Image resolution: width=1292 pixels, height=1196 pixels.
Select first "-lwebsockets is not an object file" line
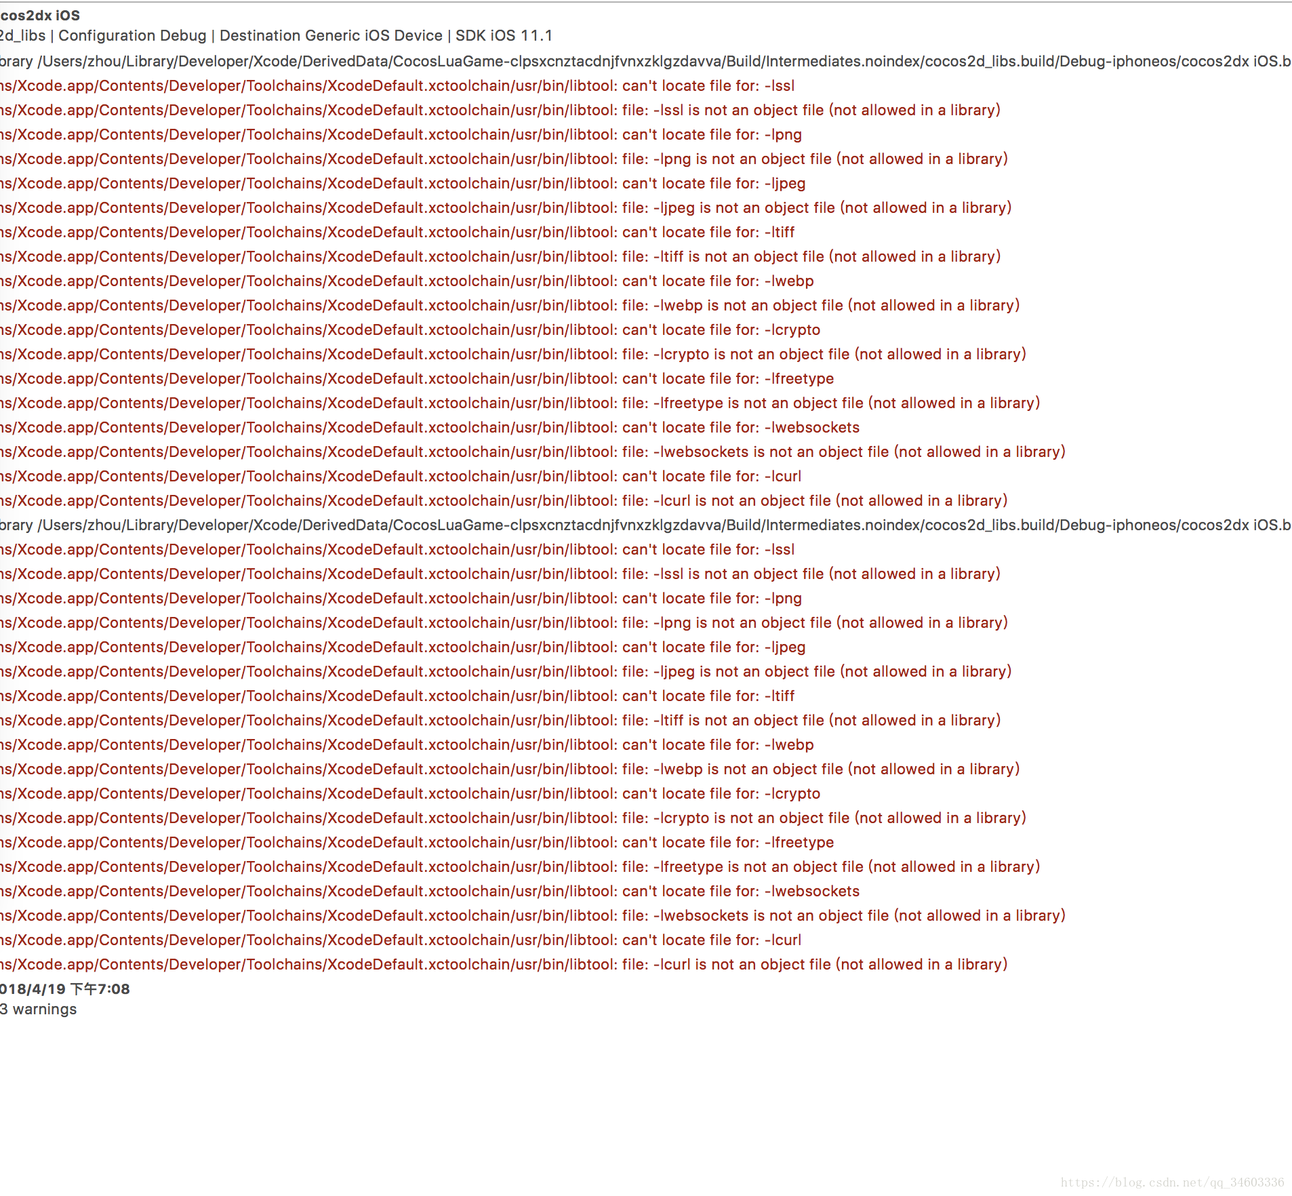(x=533, y=452)
